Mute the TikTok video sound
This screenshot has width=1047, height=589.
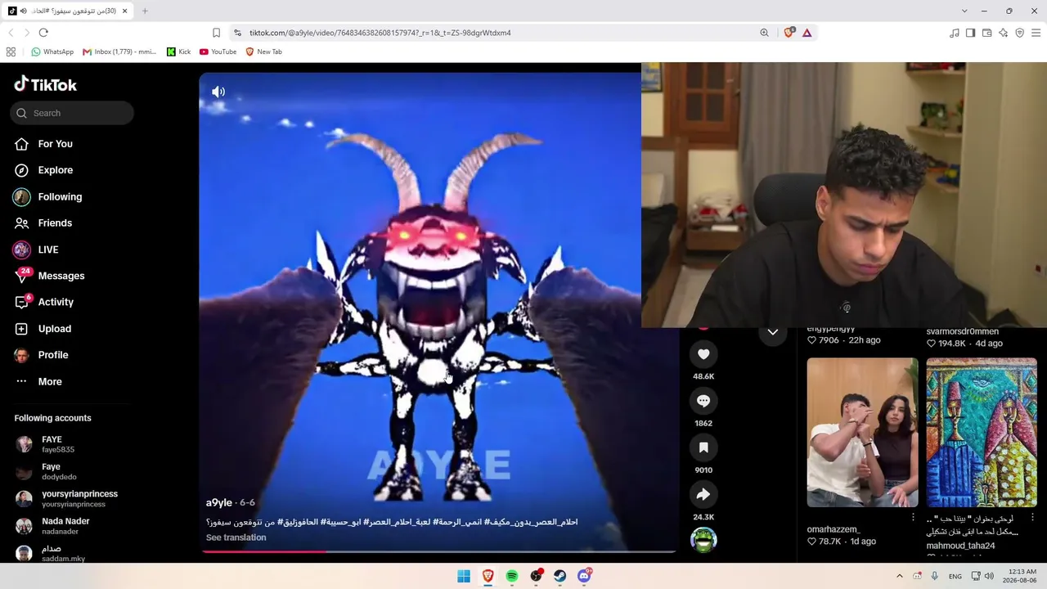tap(218, 92)
